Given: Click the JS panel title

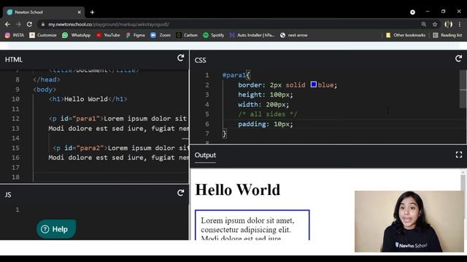Looking at the screenshot, I should 8,195.
